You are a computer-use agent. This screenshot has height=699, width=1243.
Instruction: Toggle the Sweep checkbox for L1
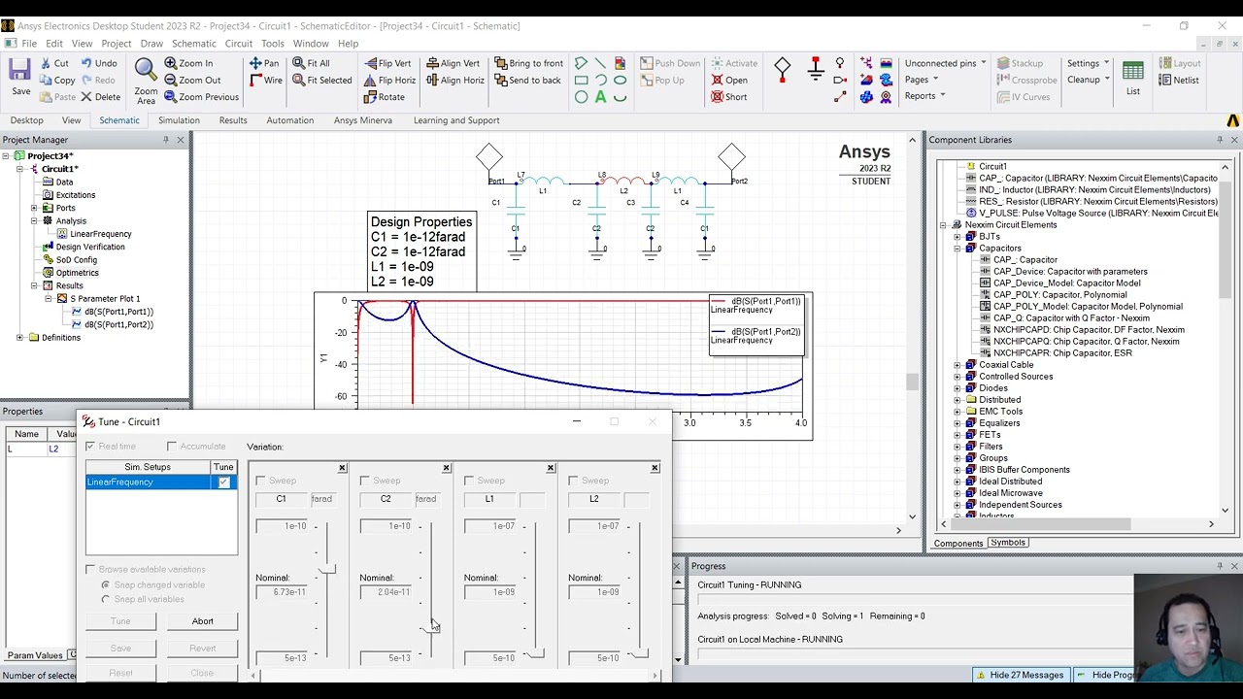(x=469, y=481)
